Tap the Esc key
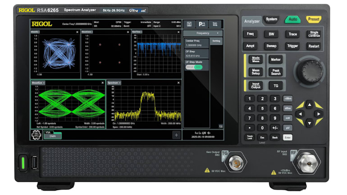347x195 pixels. [262, 137]
